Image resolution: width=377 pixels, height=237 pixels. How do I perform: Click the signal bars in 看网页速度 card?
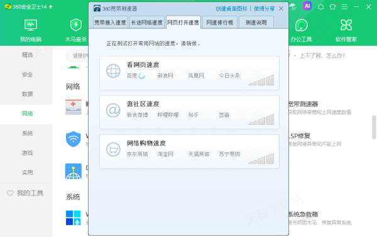click(x=261, y=80)
